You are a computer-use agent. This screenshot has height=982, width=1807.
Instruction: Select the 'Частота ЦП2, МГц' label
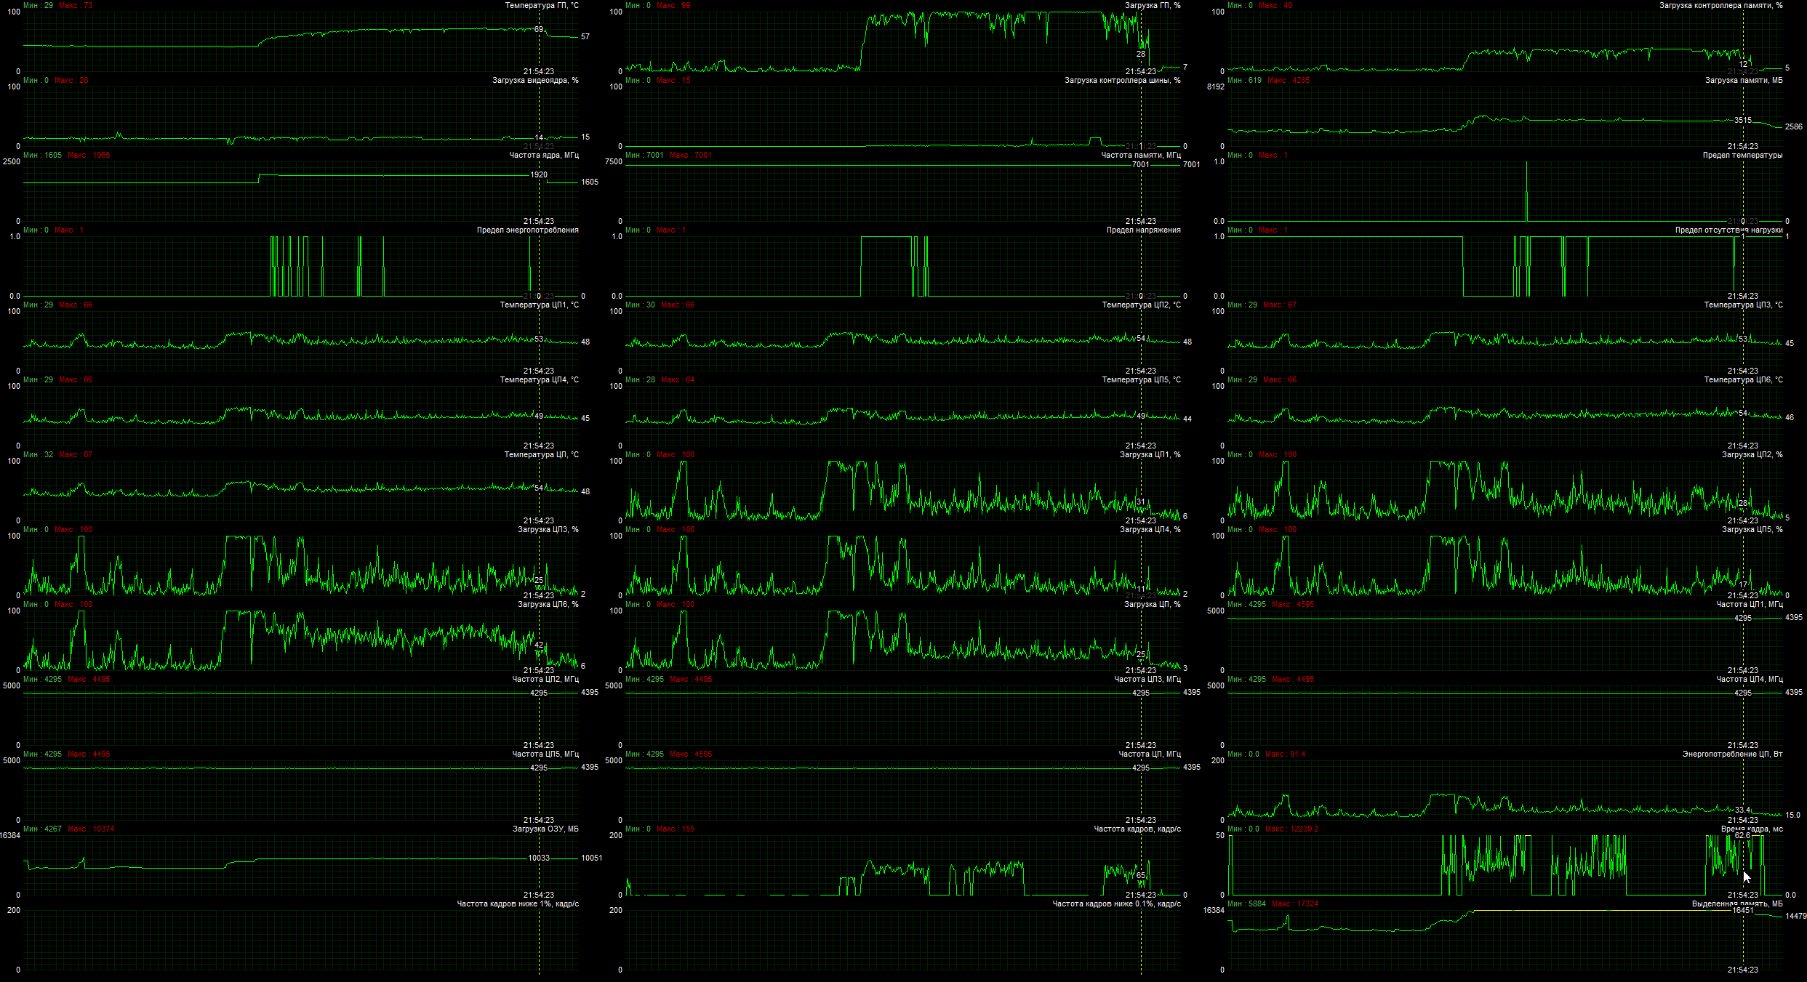tap(545, 679)
